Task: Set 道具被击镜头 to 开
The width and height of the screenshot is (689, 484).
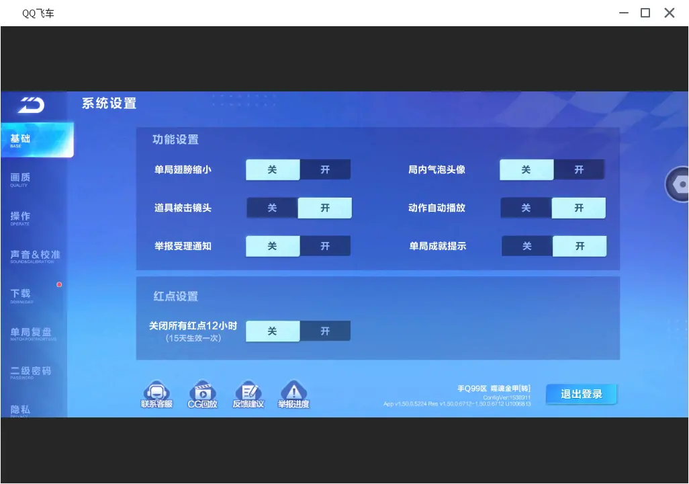Action: 325,208
